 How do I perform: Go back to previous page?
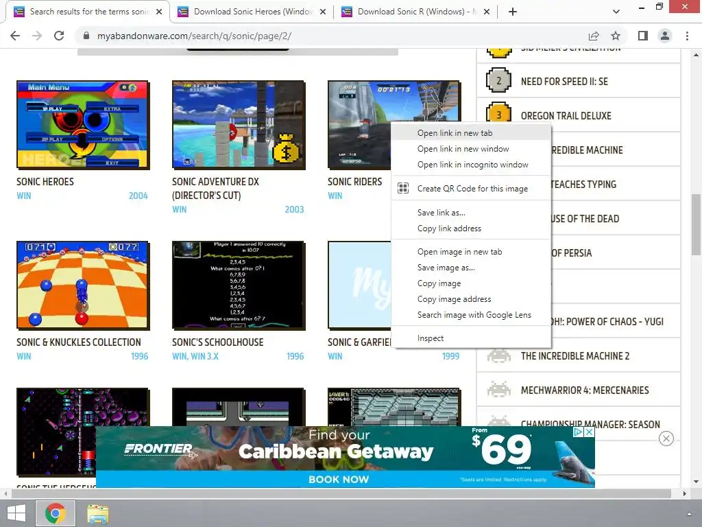[x=15, y=36]
